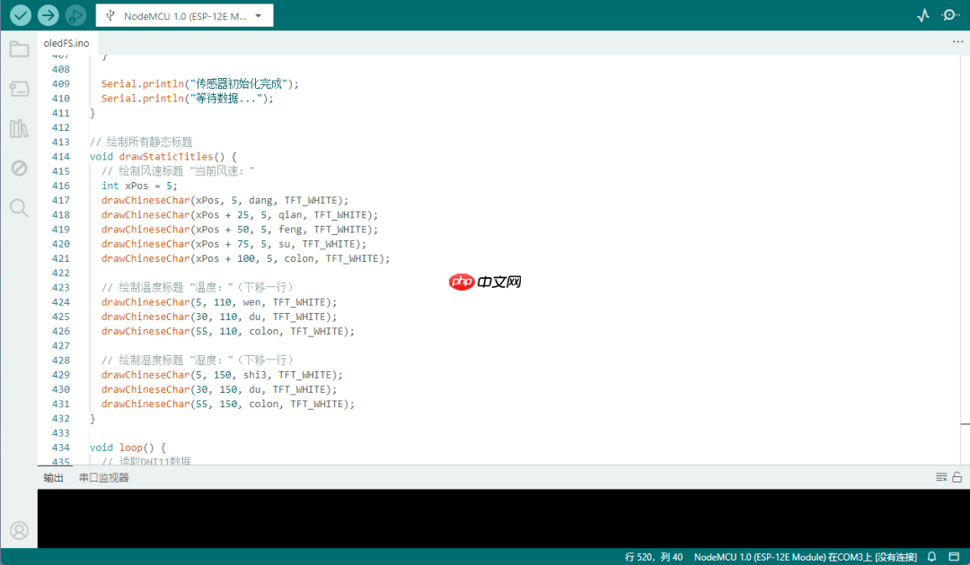Image resolution: width=970 pixels, height=565 pixels.
Task: Show the Library Manager panel
Action: coord(19,128)
